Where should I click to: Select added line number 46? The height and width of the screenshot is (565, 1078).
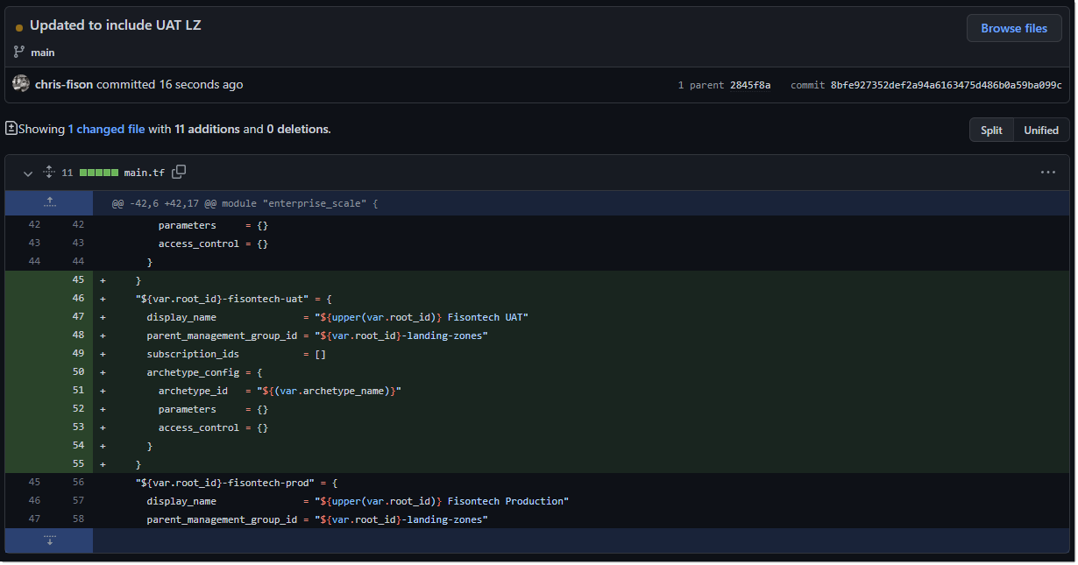pos(79,299)
